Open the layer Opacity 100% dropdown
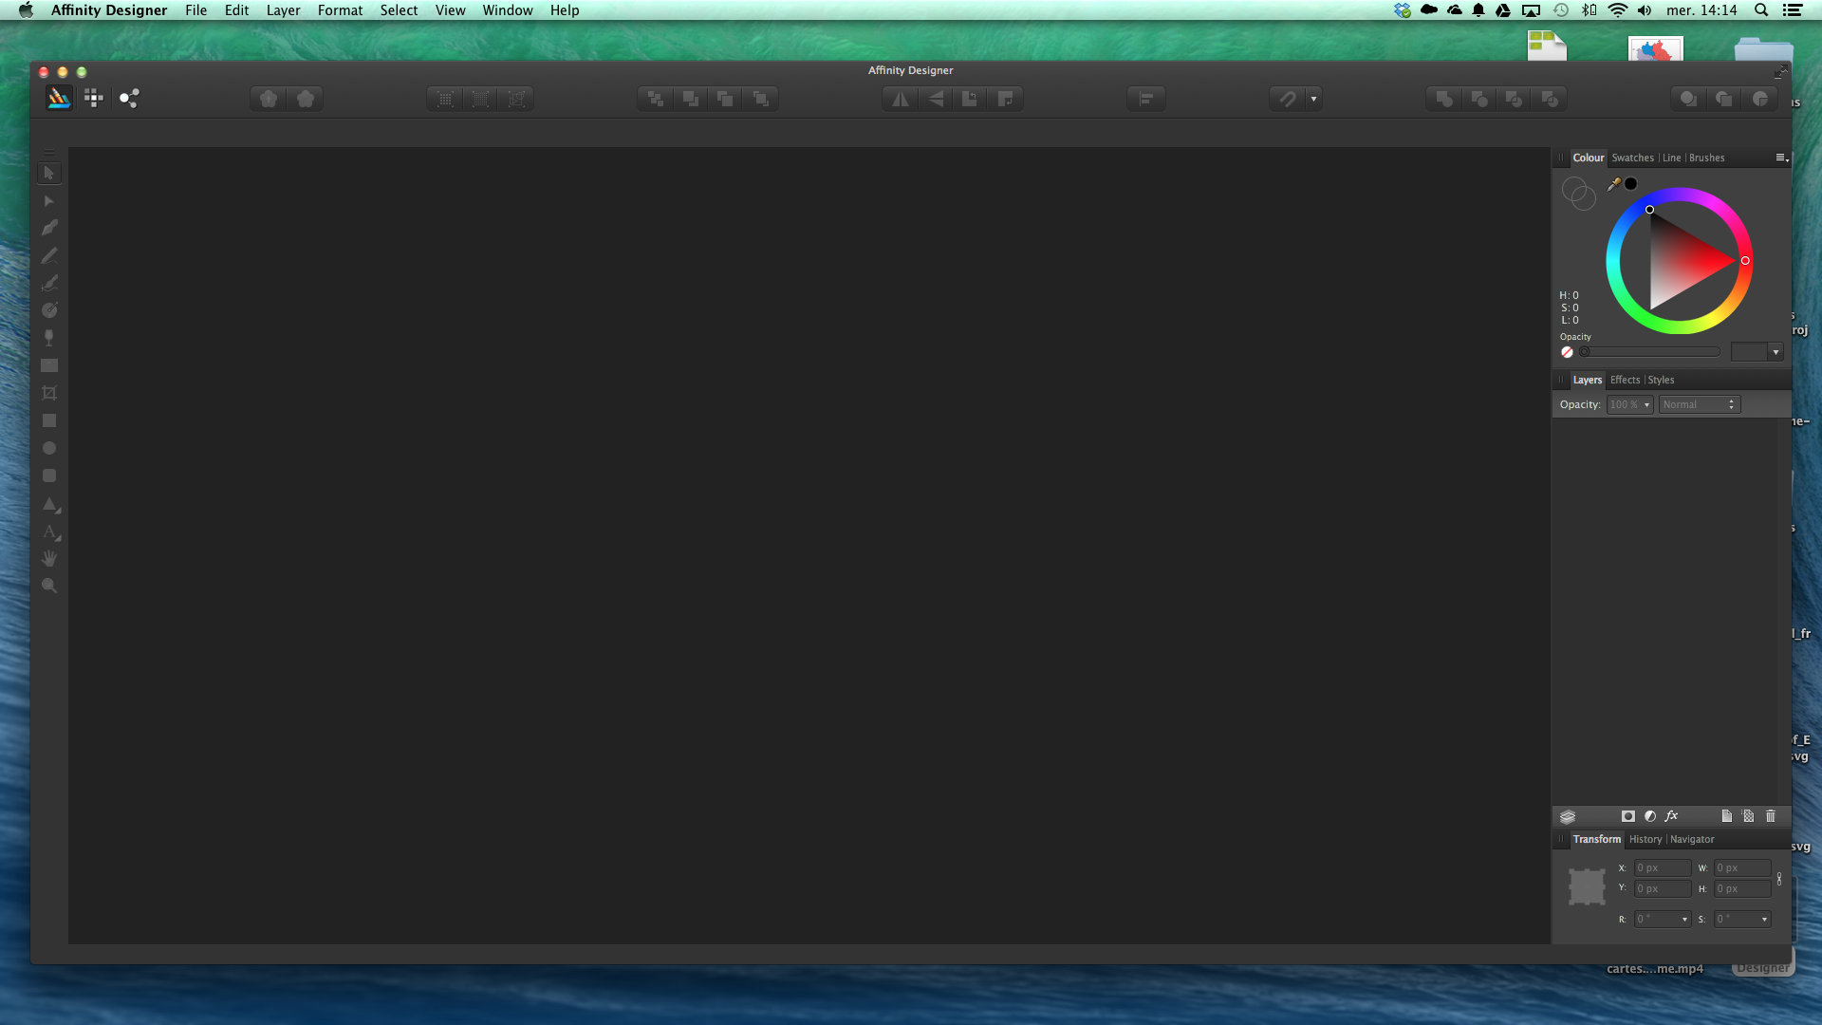Screen dimensions: 1822x1025 tap(1630, 404)
